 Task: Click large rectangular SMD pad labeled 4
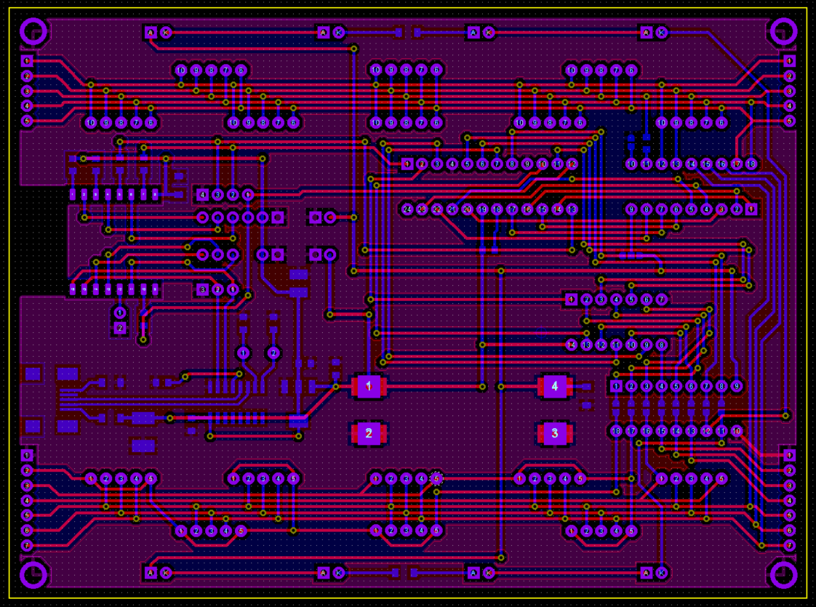point(555,387)
